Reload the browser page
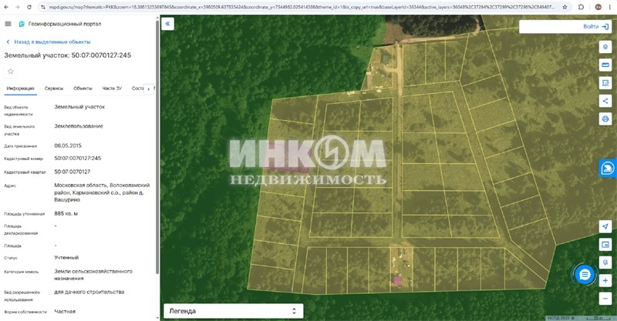 [x=29, y=7]
